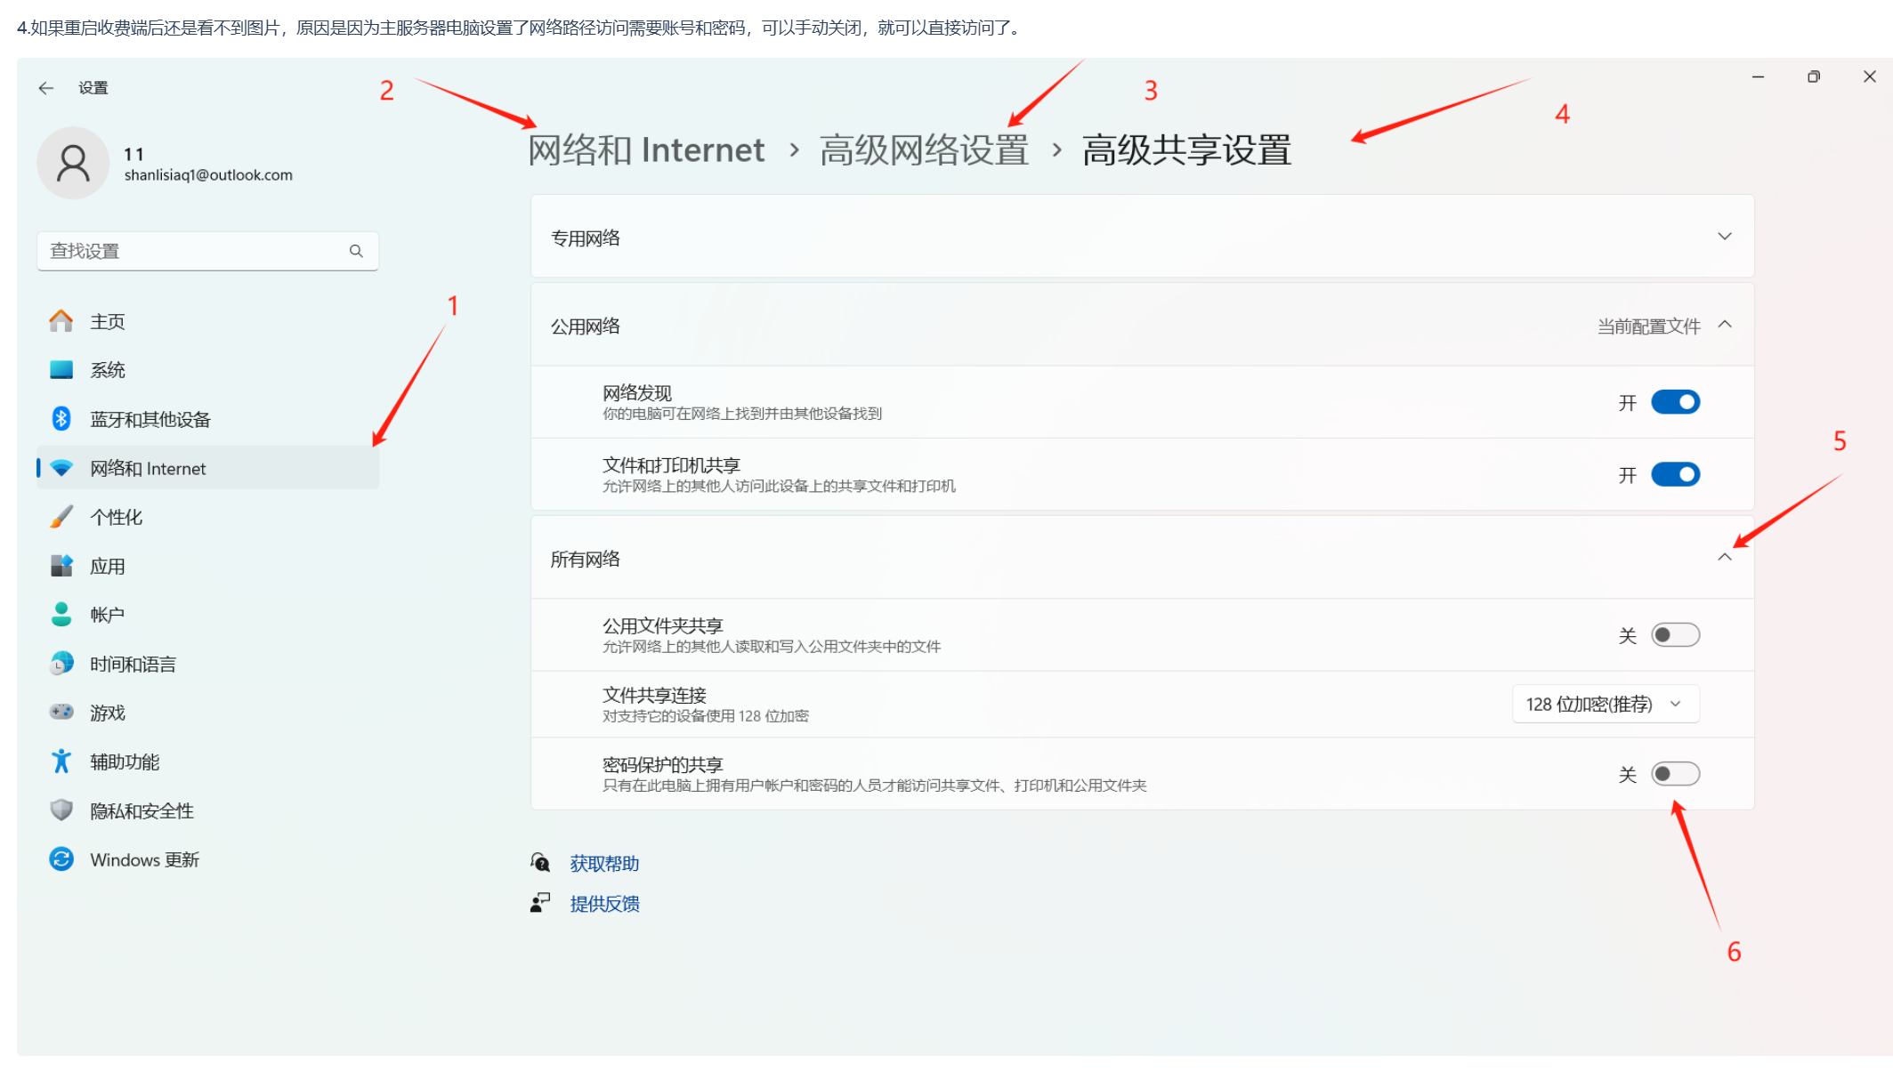The height and width of the screenshot is (1080, 1893).
Task: Click the shield icon for 隐私和安全性
Action: point(61,810)
